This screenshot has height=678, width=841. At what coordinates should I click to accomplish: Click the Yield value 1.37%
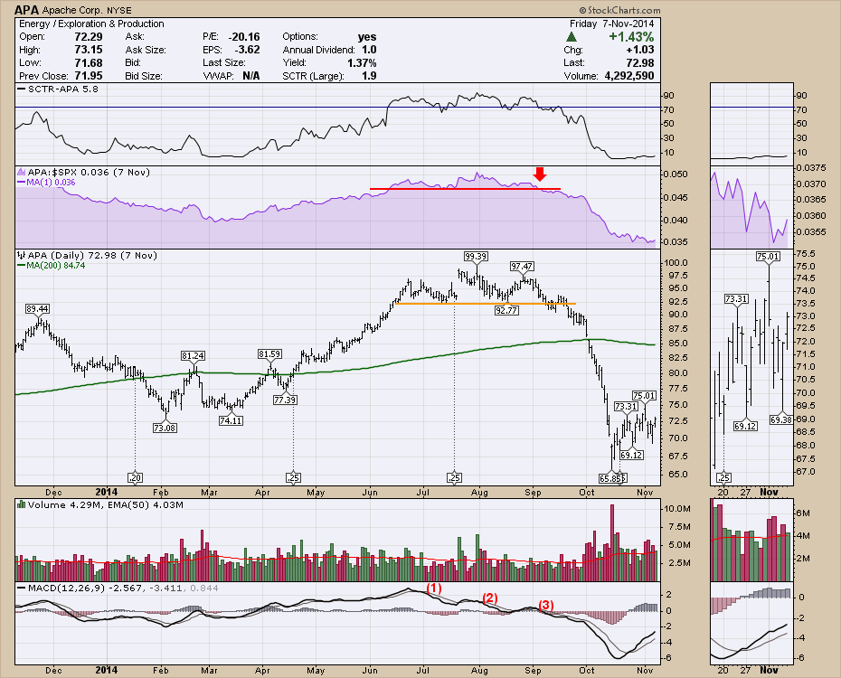362,62
